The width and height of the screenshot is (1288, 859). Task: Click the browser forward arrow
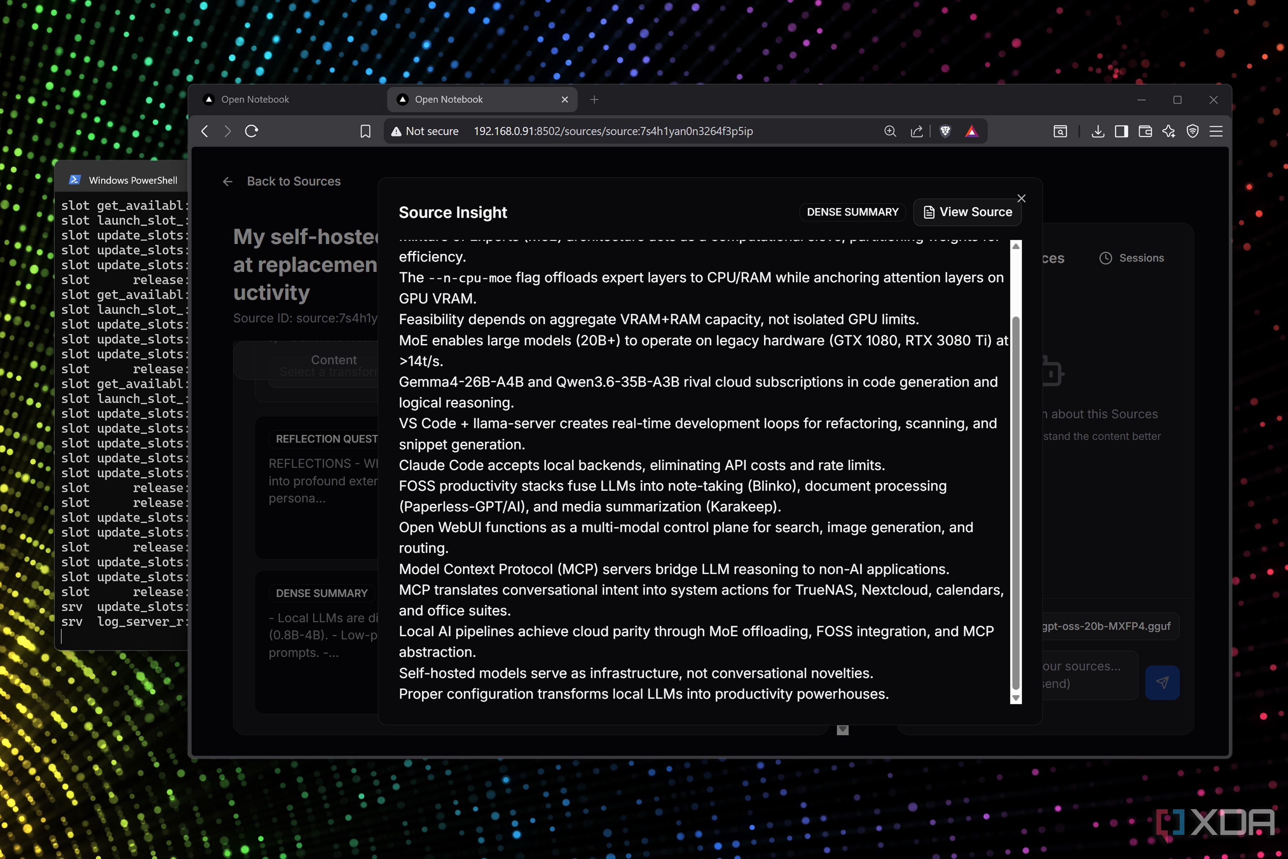[227, 131]
